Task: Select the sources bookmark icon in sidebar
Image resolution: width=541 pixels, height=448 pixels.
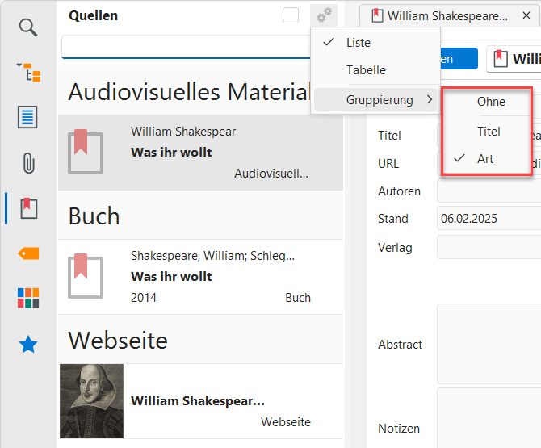Action: [28, 207]
